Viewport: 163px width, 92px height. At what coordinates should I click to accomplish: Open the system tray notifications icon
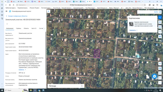coord(160,90)
